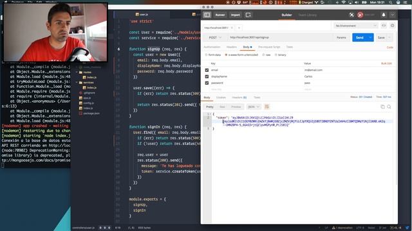Collapse the routes folder in tree

click(x=77, y=72)
